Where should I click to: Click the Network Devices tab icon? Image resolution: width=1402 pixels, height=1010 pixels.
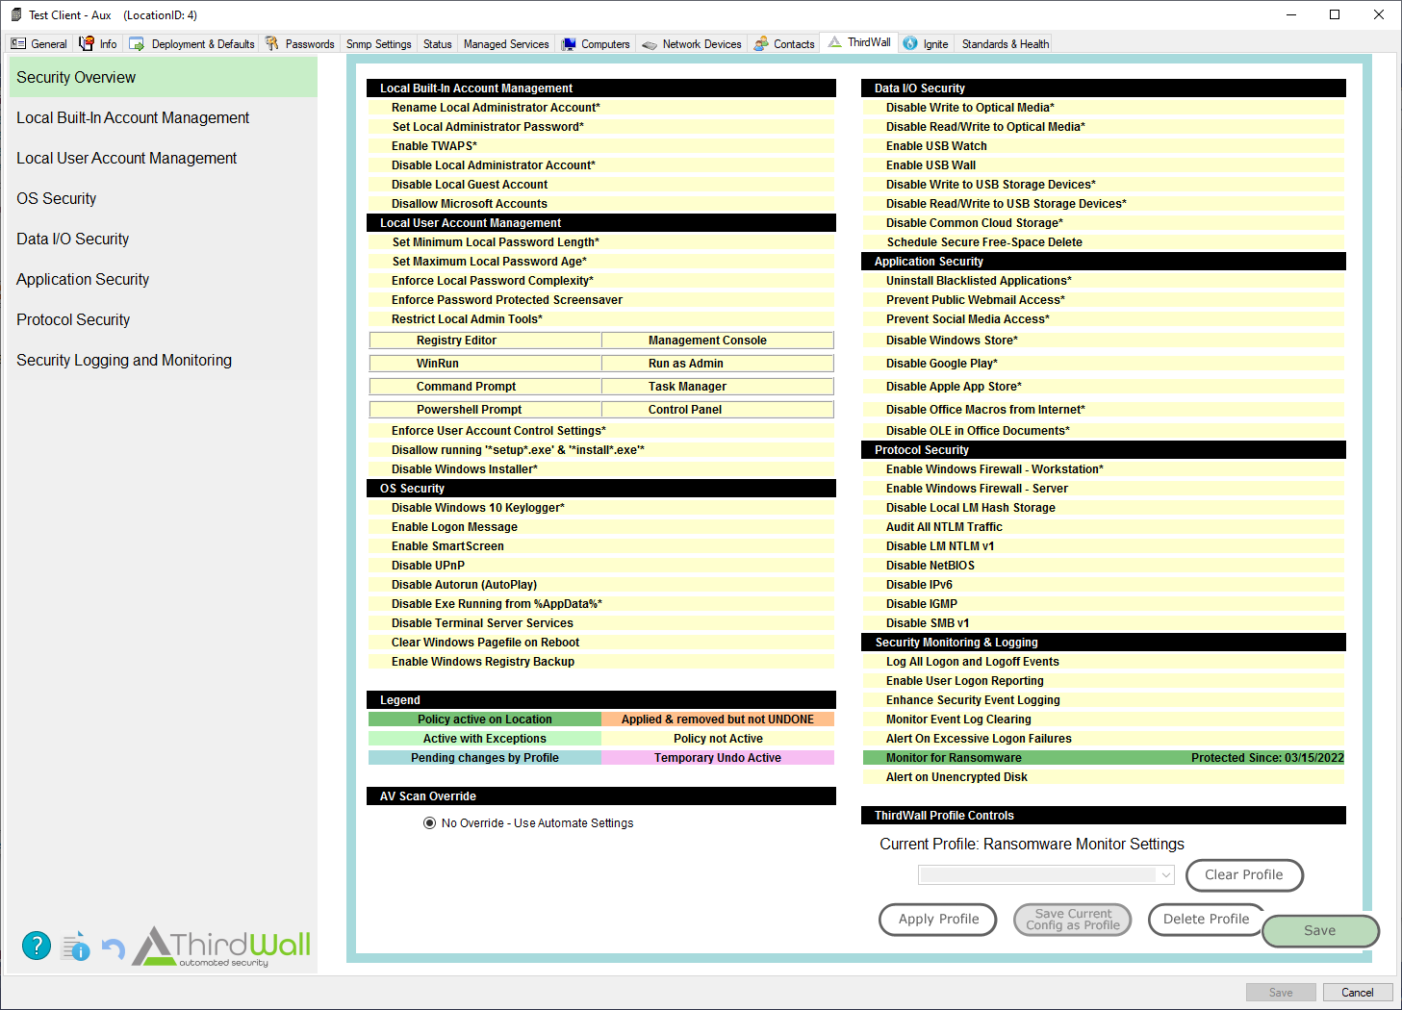click(650, 44)
